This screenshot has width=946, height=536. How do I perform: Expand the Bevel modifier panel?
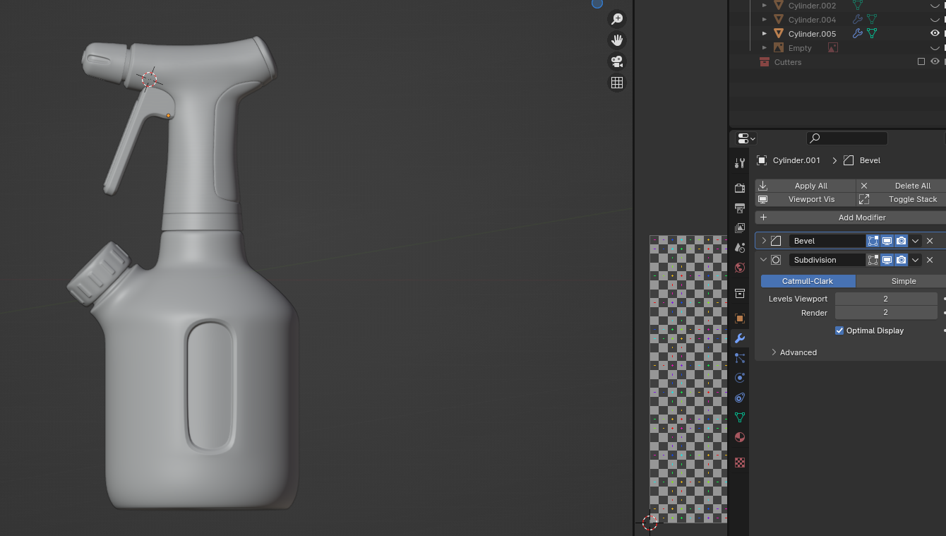[764, 241]
